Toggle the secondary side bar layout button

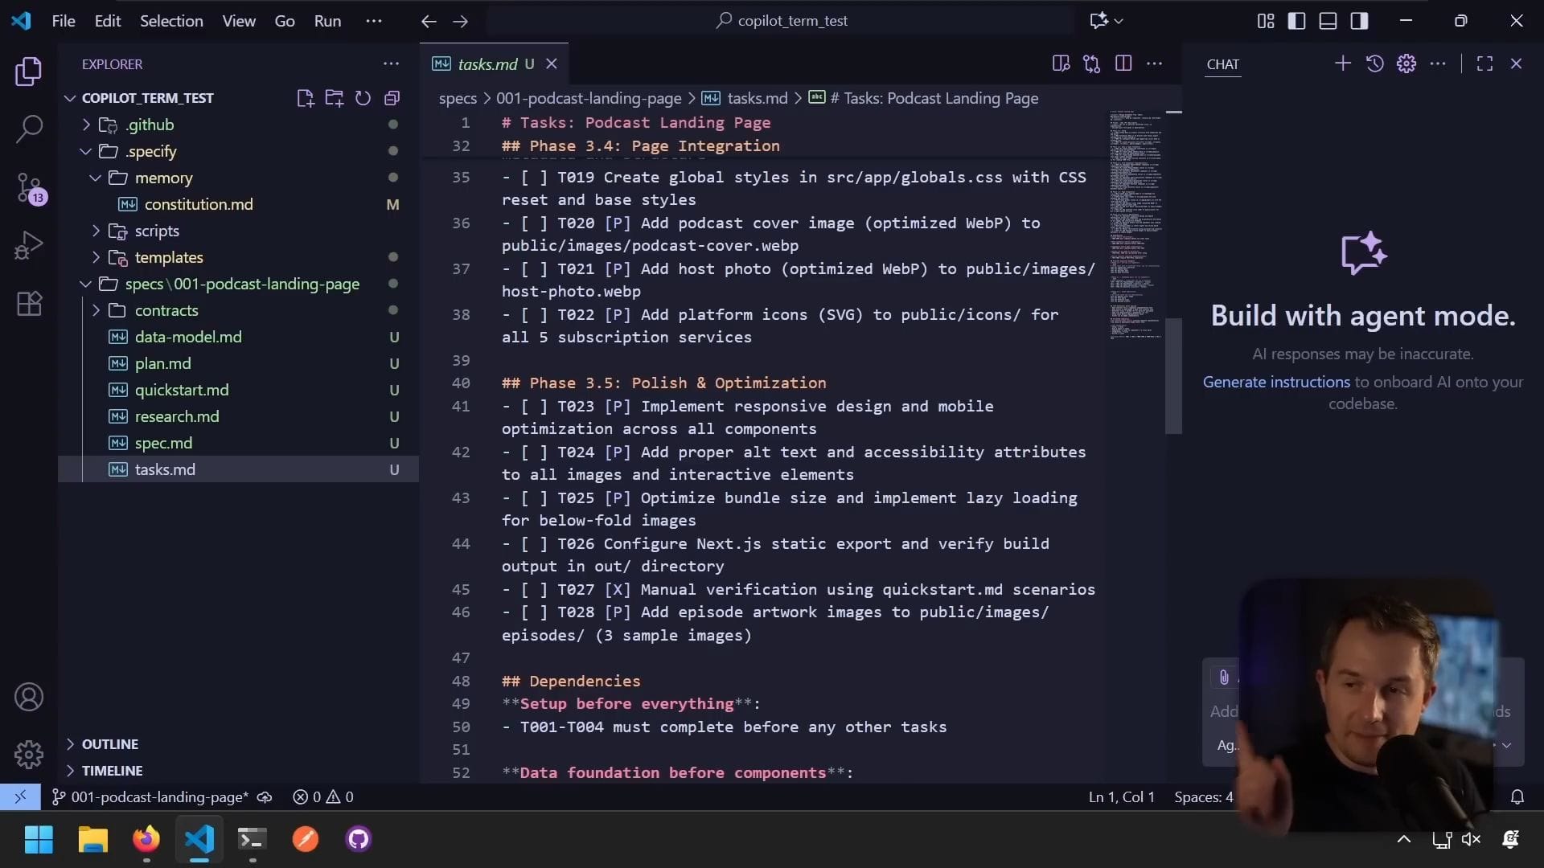tap(1359, 21)
